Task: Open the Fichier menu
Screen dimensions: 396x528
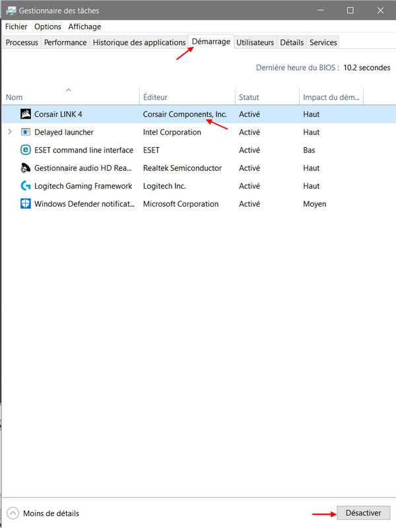Action: point(16,26)
